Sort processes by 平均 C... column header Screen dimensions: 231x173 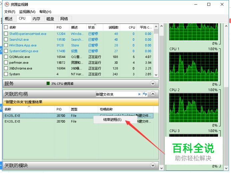pos(145,27)
